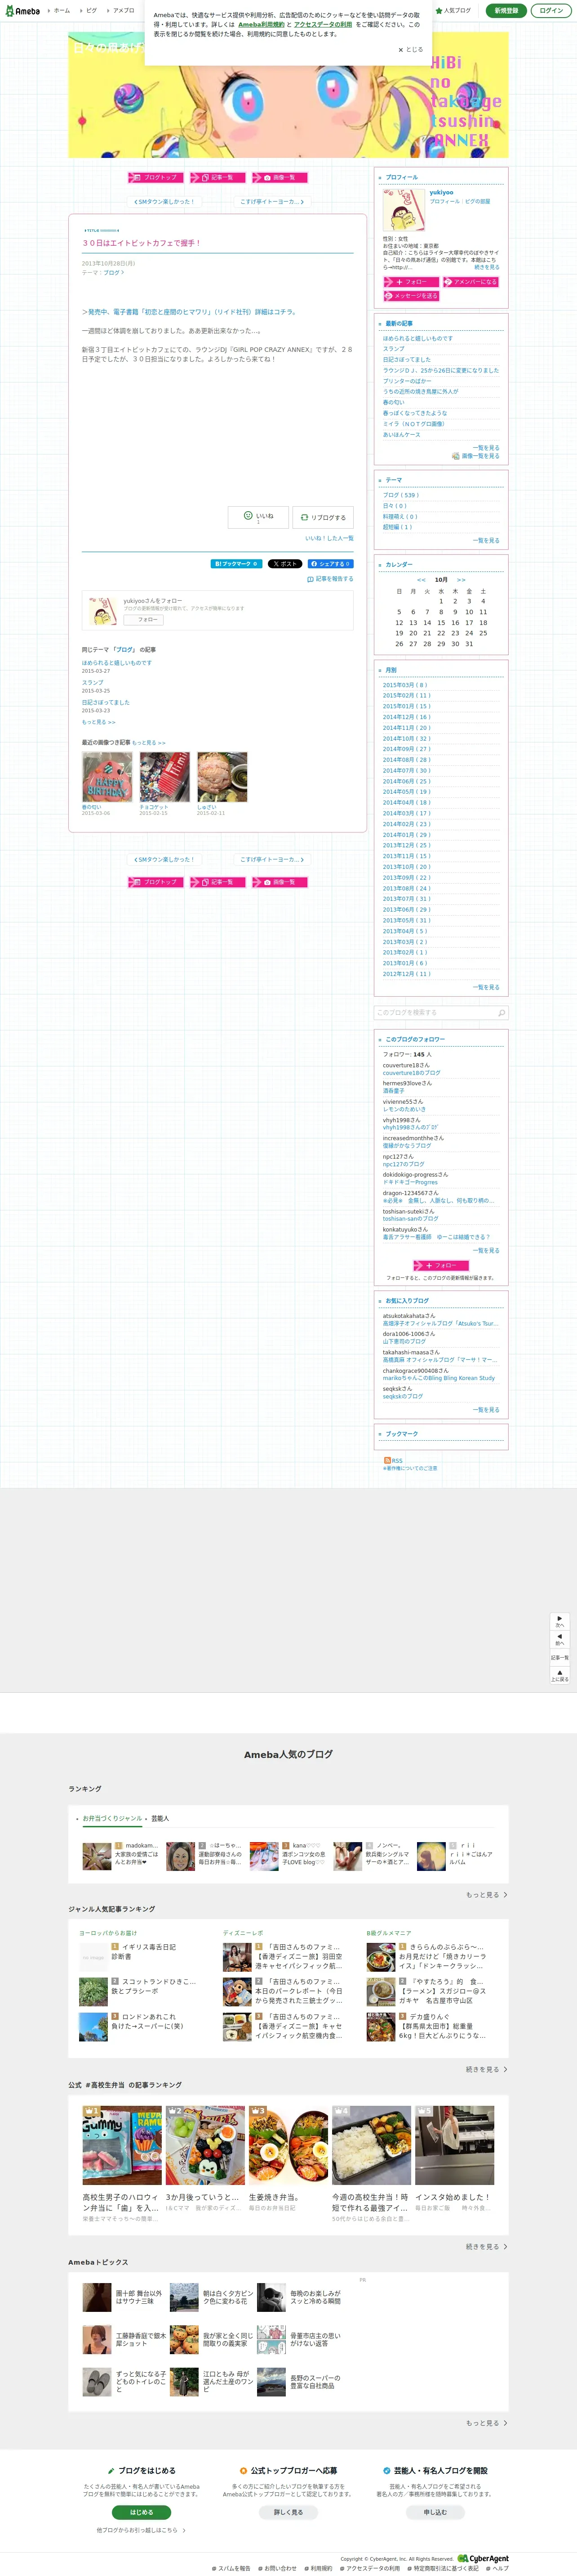Click the リブログする button

(323, 517)
